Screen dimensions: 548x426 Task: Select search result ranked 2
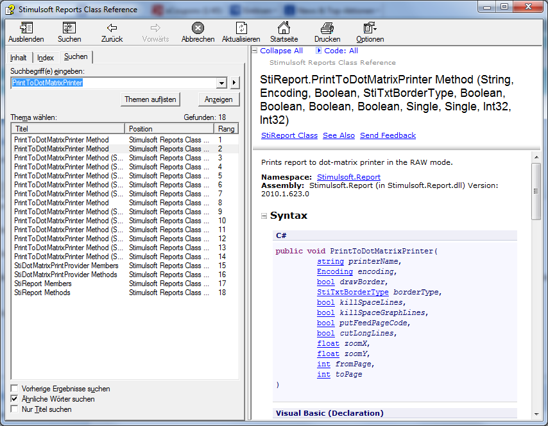pyautogui.click(x=125, y=149)
